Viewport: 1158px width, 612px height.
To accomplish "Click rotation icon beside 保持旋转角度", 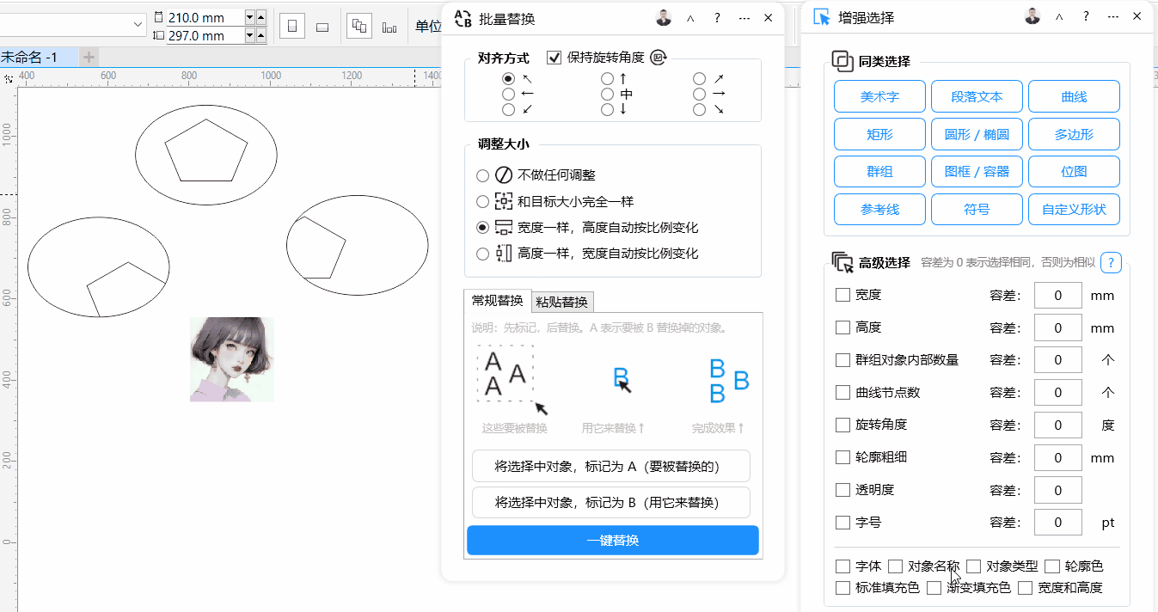I will [659, 58].
